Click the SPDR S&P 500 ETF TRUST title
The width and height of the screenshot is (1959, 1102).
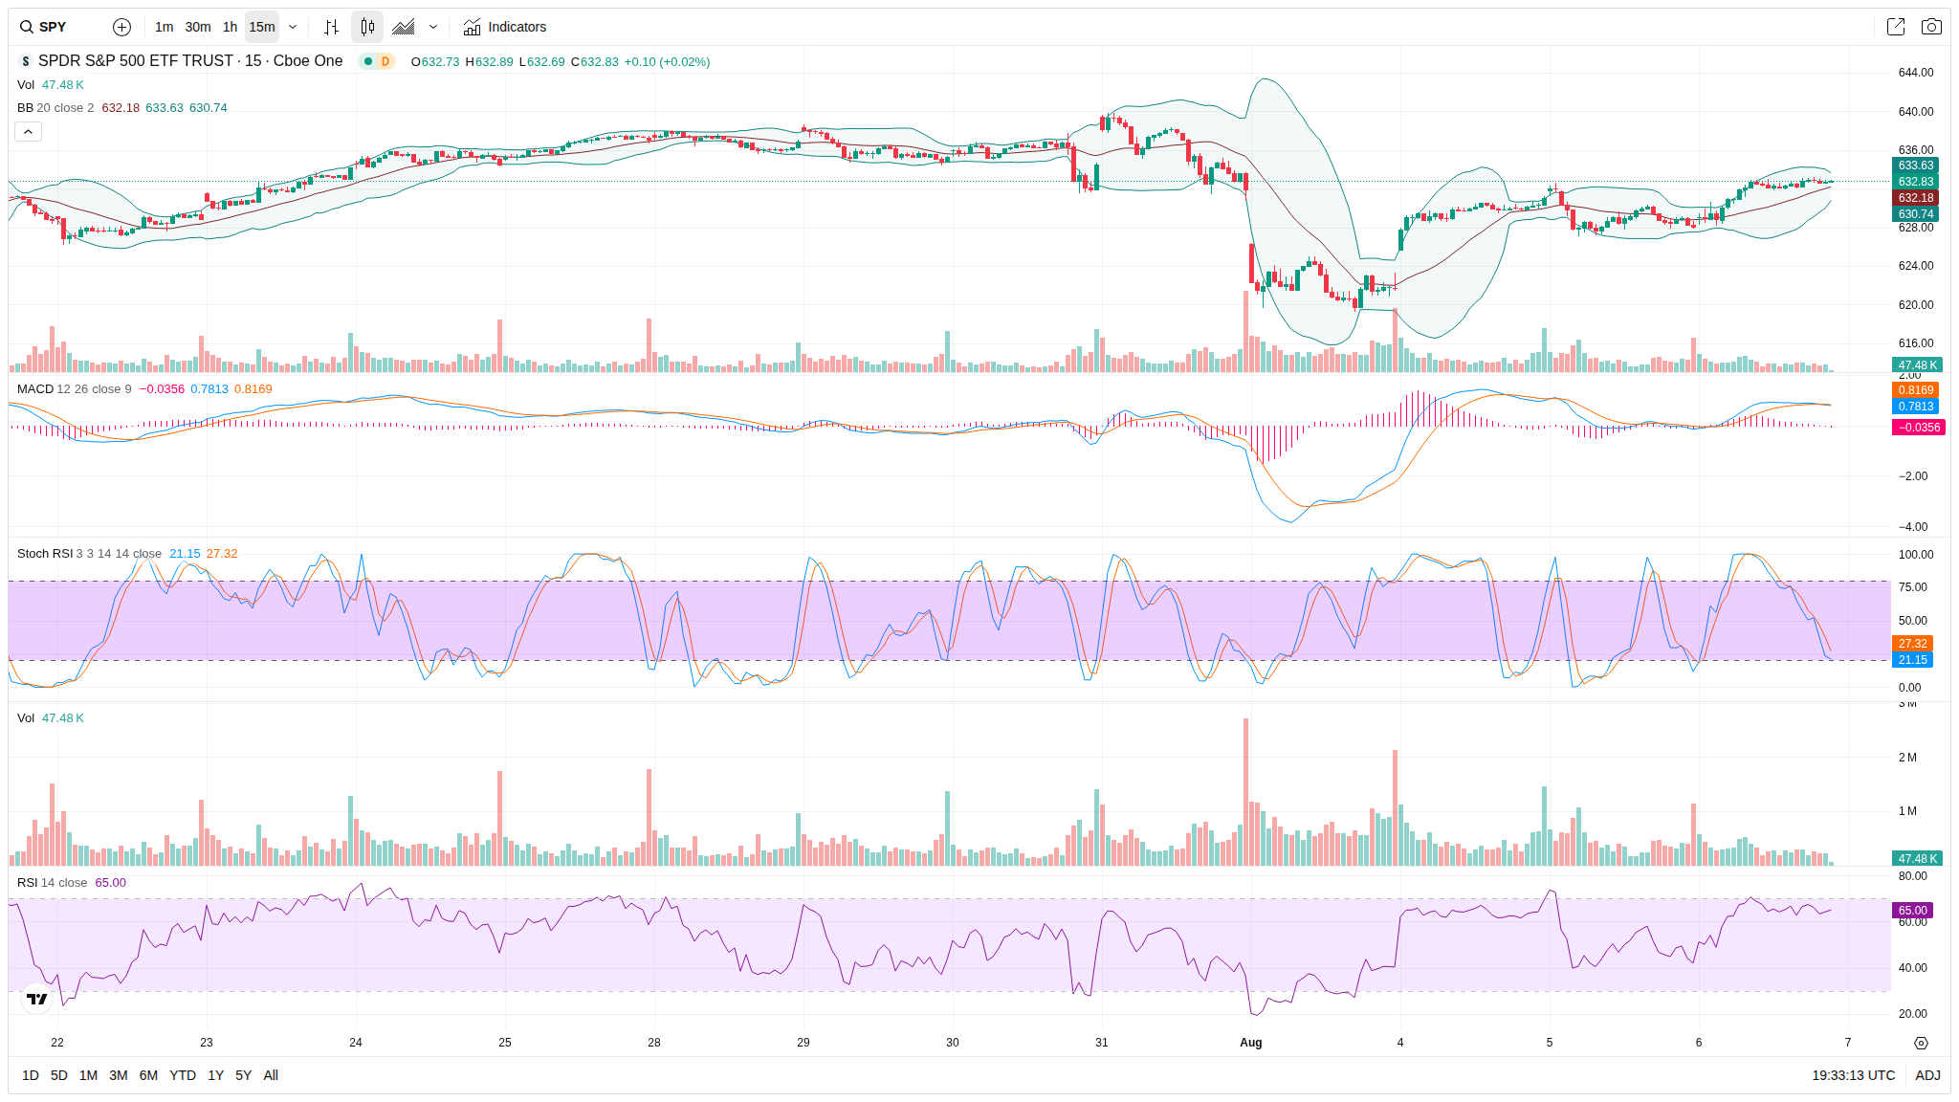[x=190, y=60]
